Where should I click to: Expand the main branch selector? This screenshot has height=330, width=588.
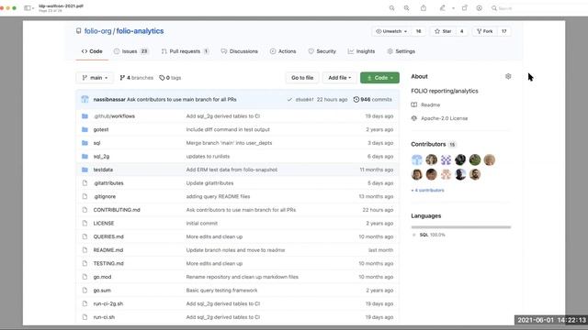95,78
